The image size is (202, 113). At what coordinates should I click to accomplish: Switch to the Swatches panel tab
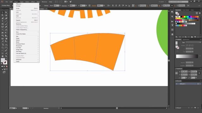tap(178, 10)
